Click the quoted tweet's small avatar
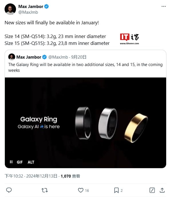The height and width of the screenshot is (197, 171). click(12, 57)
